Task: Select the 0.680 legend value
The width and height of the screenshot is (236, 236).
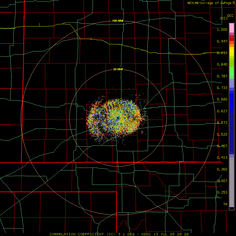Action: (222, 99)
